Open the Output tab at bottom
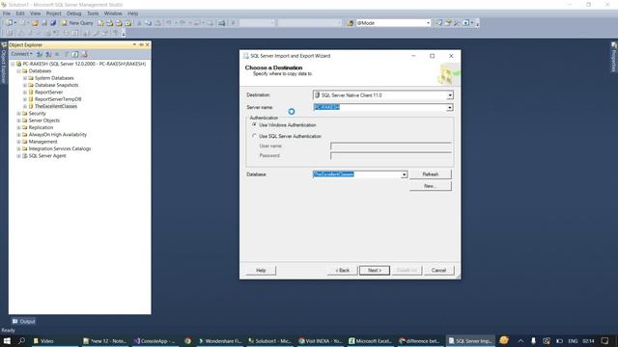618x347 pixels. click(23, 321)
